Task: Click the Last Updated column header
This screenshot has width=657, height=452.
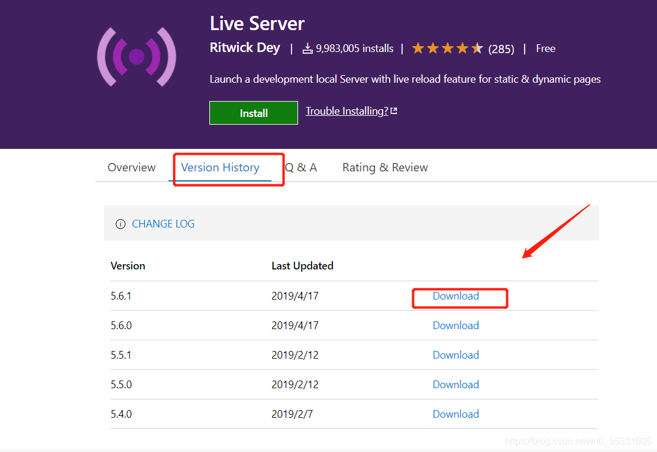Action: (303, 266)
